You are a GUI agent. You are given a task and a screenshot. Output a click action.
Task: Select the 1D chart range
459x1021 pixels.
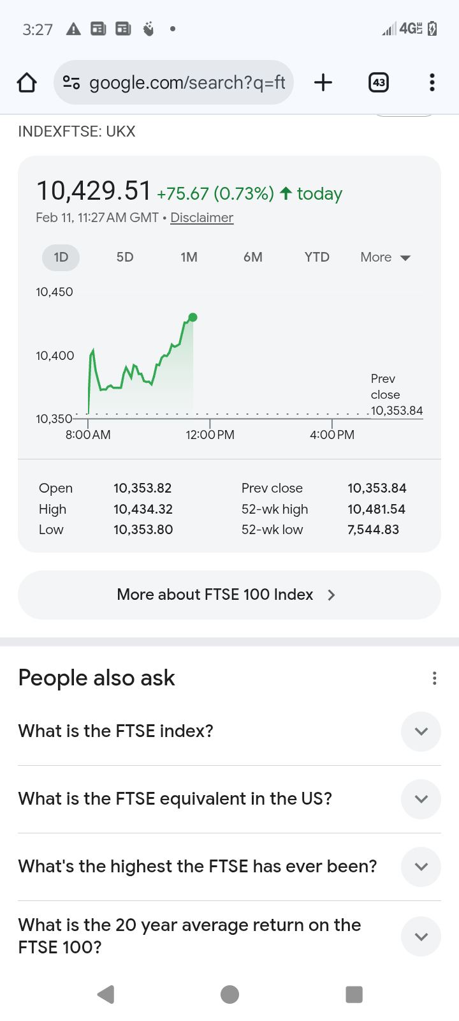[x=61, y=257]
